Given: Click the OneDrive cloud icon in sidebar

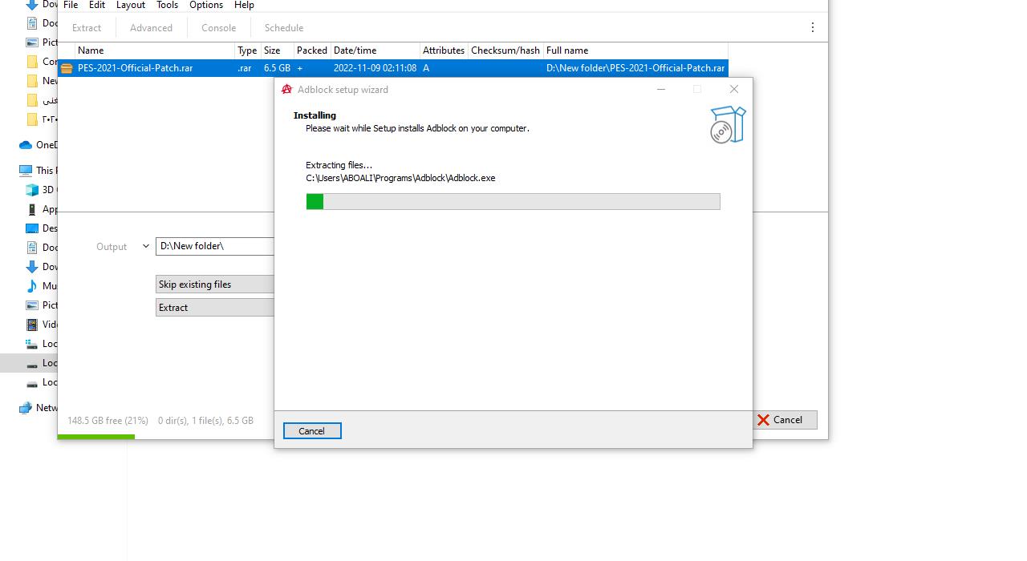Looking at the screenshot, I should 26,145.
